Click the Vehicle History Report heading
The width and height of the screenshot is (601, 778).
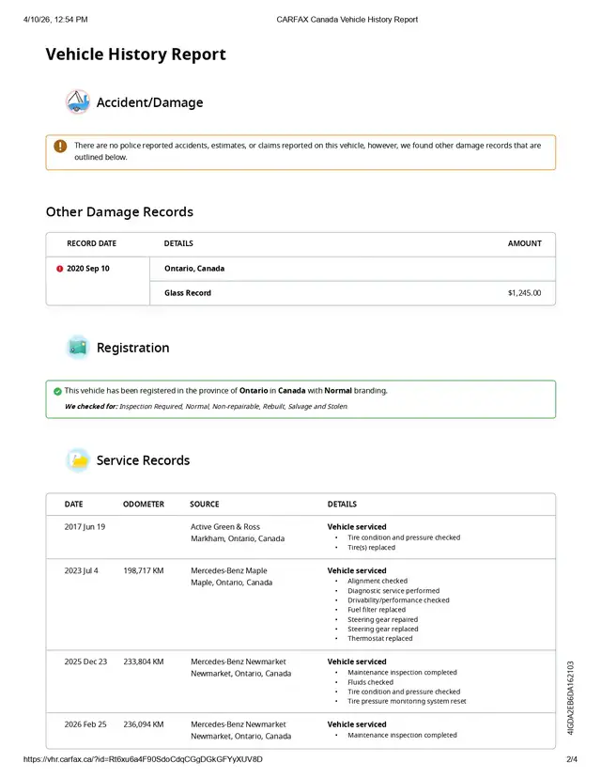coord(135,54)
